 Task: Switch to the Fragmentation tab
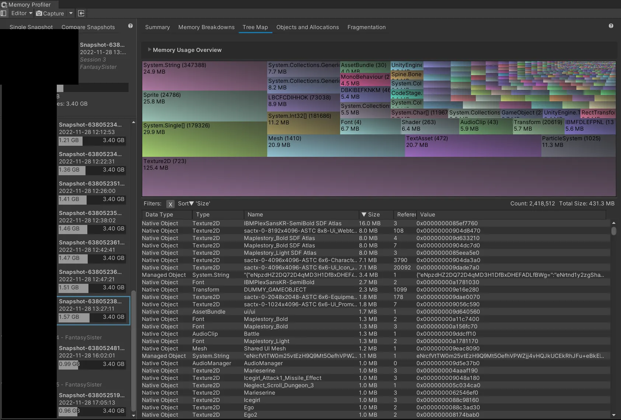click(366, 27)
